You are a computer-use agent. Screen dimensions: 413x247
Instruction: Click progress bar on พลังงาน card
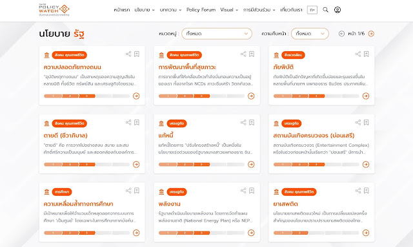click(201, 233)
